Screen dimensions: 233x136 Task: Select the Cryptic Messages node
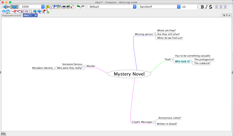click(x=142, y=122)
